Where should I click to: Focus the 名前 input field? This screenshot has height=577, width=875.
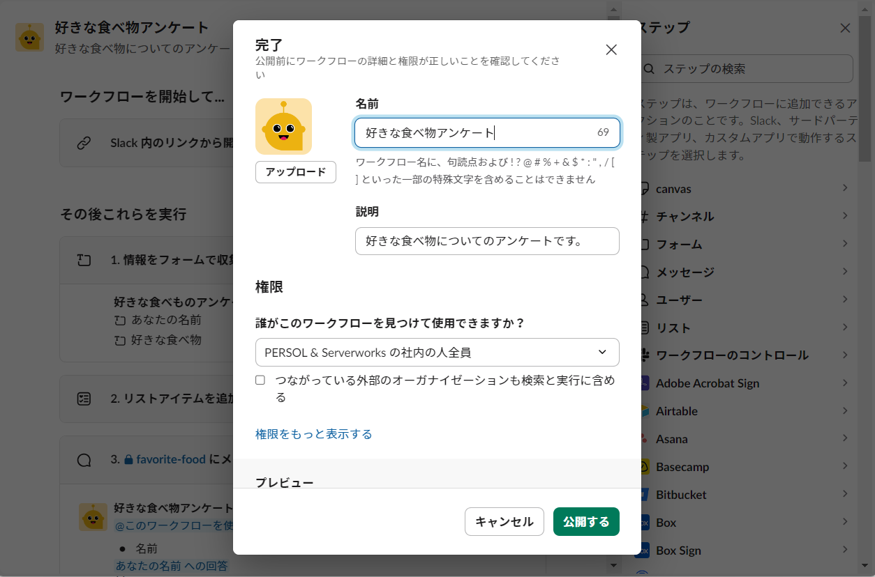pyautogui.click(x=487, y=132)
